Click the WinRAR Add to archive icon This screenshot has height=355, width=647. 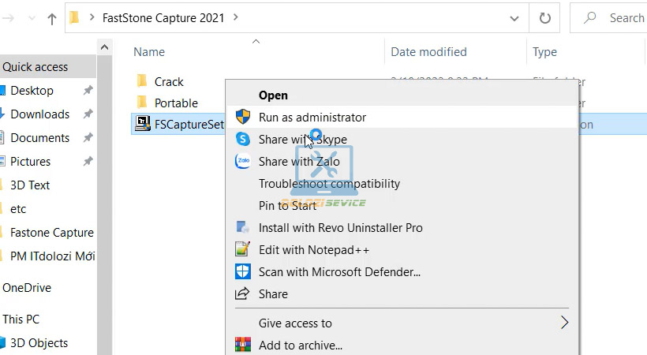click(243, 346)
